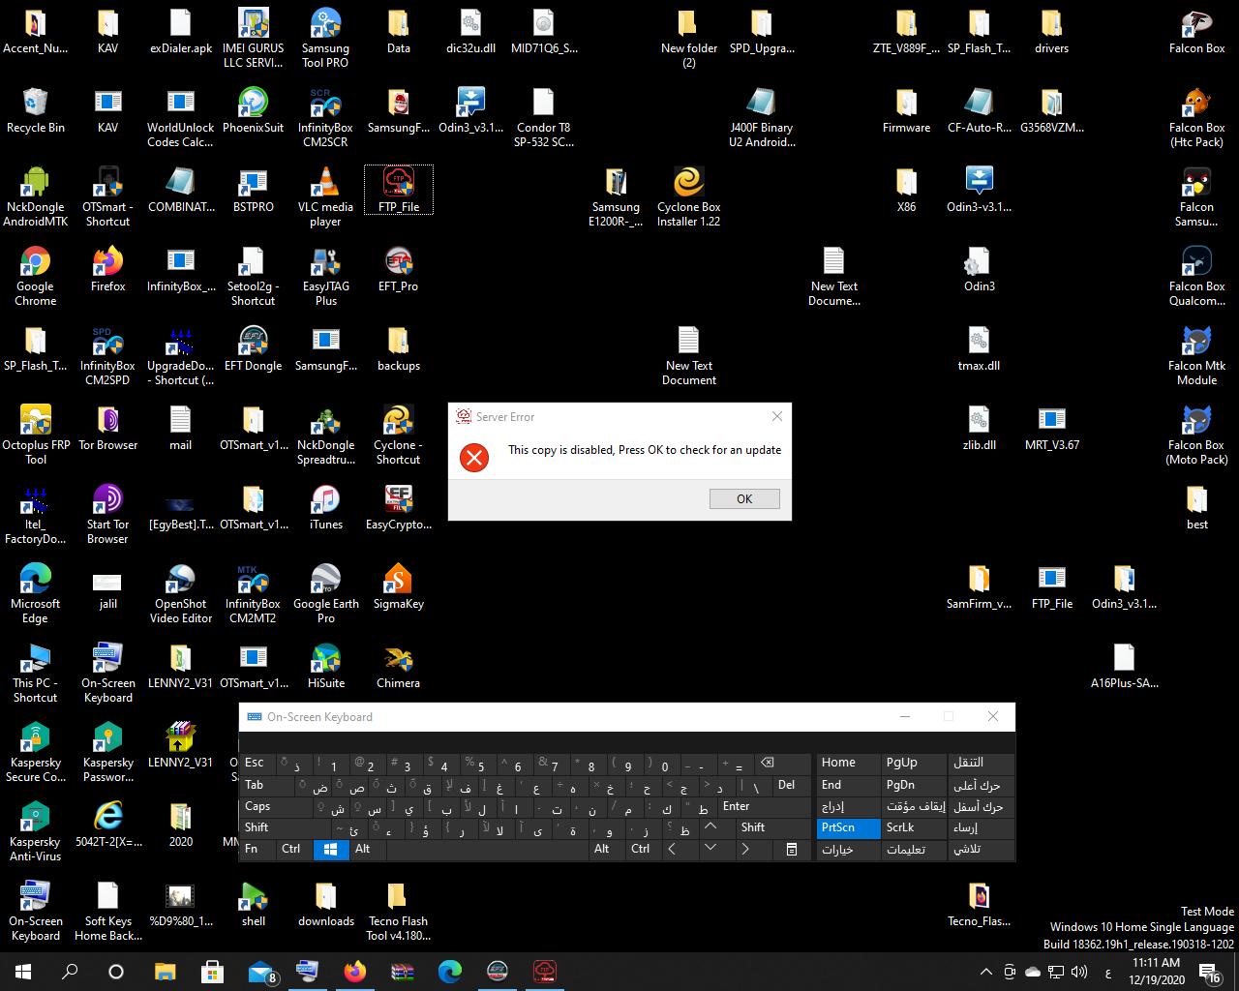Select the Octoplus FRP Tool icon
The image size is (1239, 991).
36,434
